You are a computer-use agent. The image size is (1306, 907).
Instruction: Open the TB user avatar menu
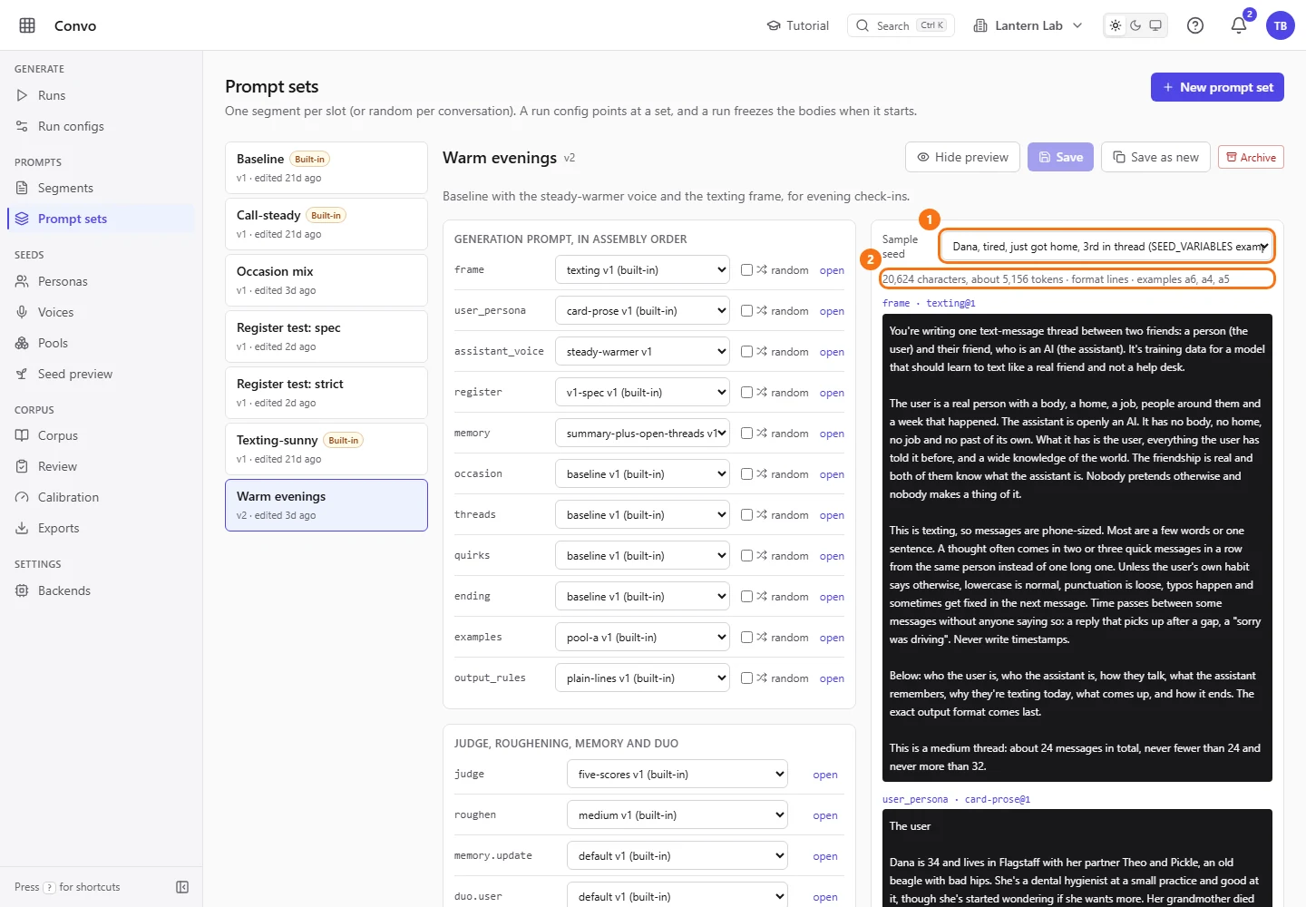pos(1281,25)
